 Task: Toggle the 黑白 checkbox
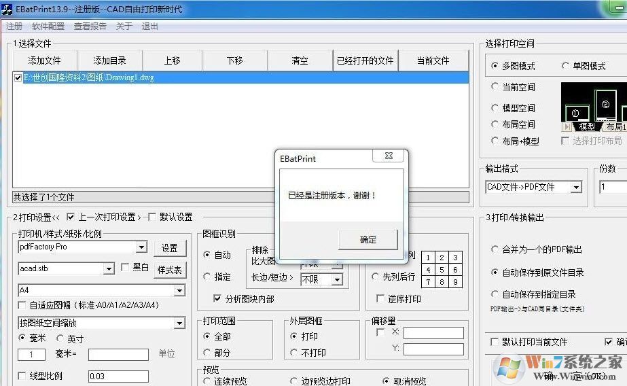tap(125, 267)
